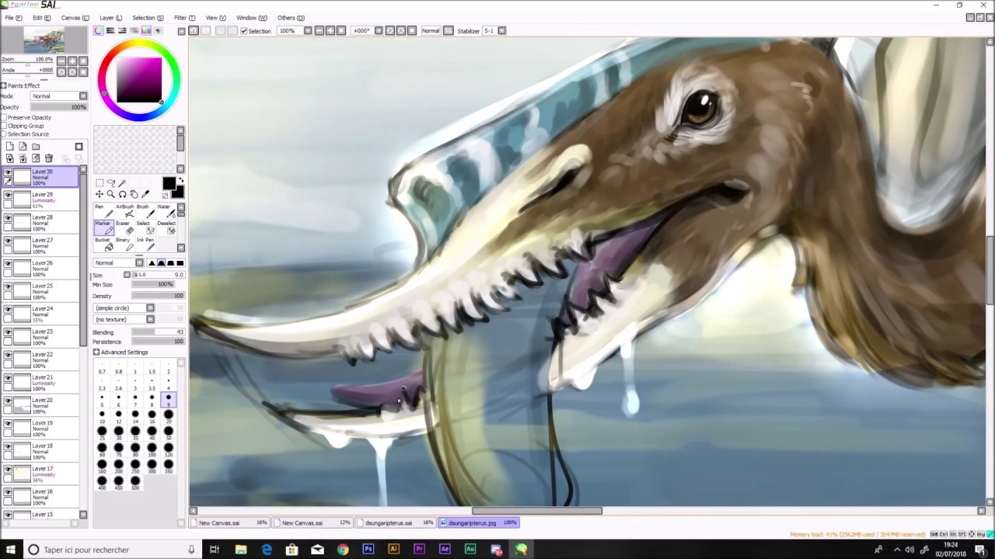Enable Clipping Group checkbox
Viewport: 995px width, 559px height.
(4, 126)
